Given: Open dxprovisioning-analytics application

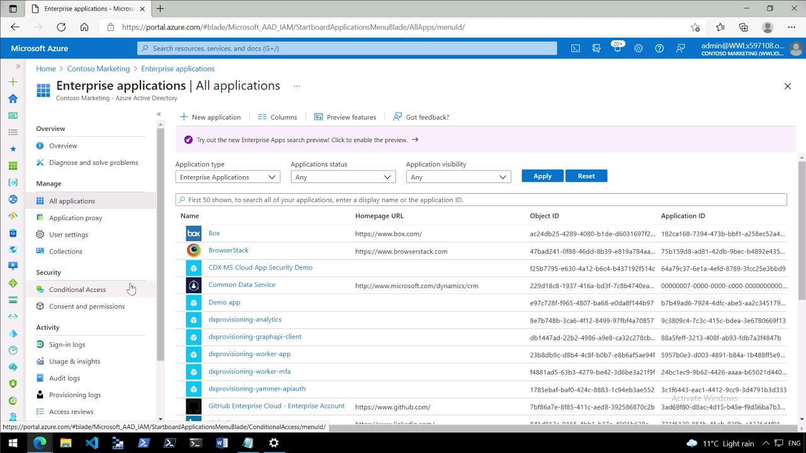Looking at the screenshot, I should tap(245, 320).
